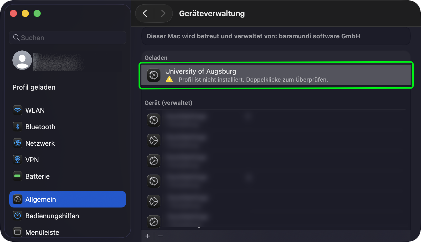Click the Menüleiste icon in sidebar
421x242 pixels.
pos(18,232)
